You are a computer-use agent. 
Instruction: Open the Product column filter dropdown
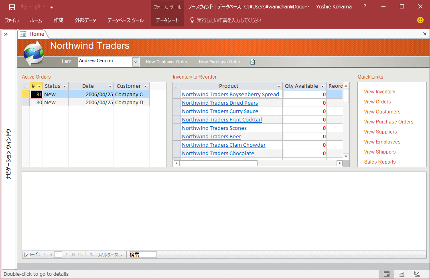279,86
